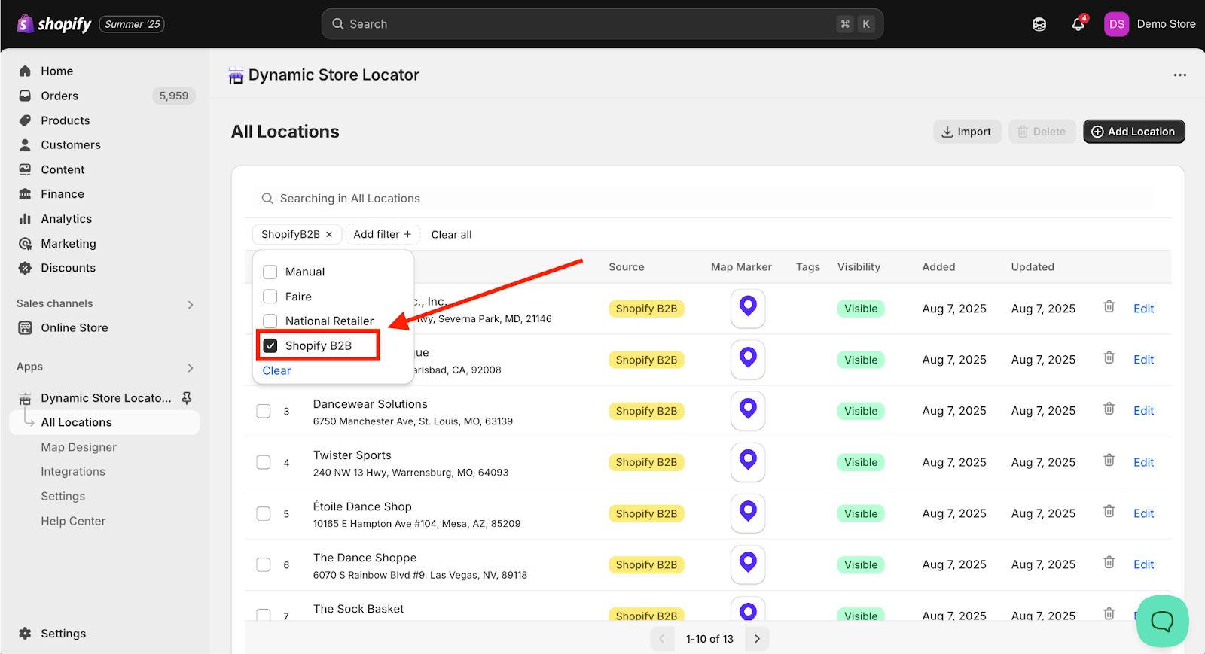Click trash icon in second location row
The height and width of the screenshot is (654, 1205).
1109,357
